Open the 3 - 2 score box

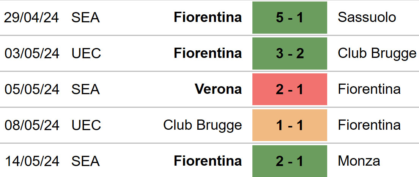coord(290,53)
